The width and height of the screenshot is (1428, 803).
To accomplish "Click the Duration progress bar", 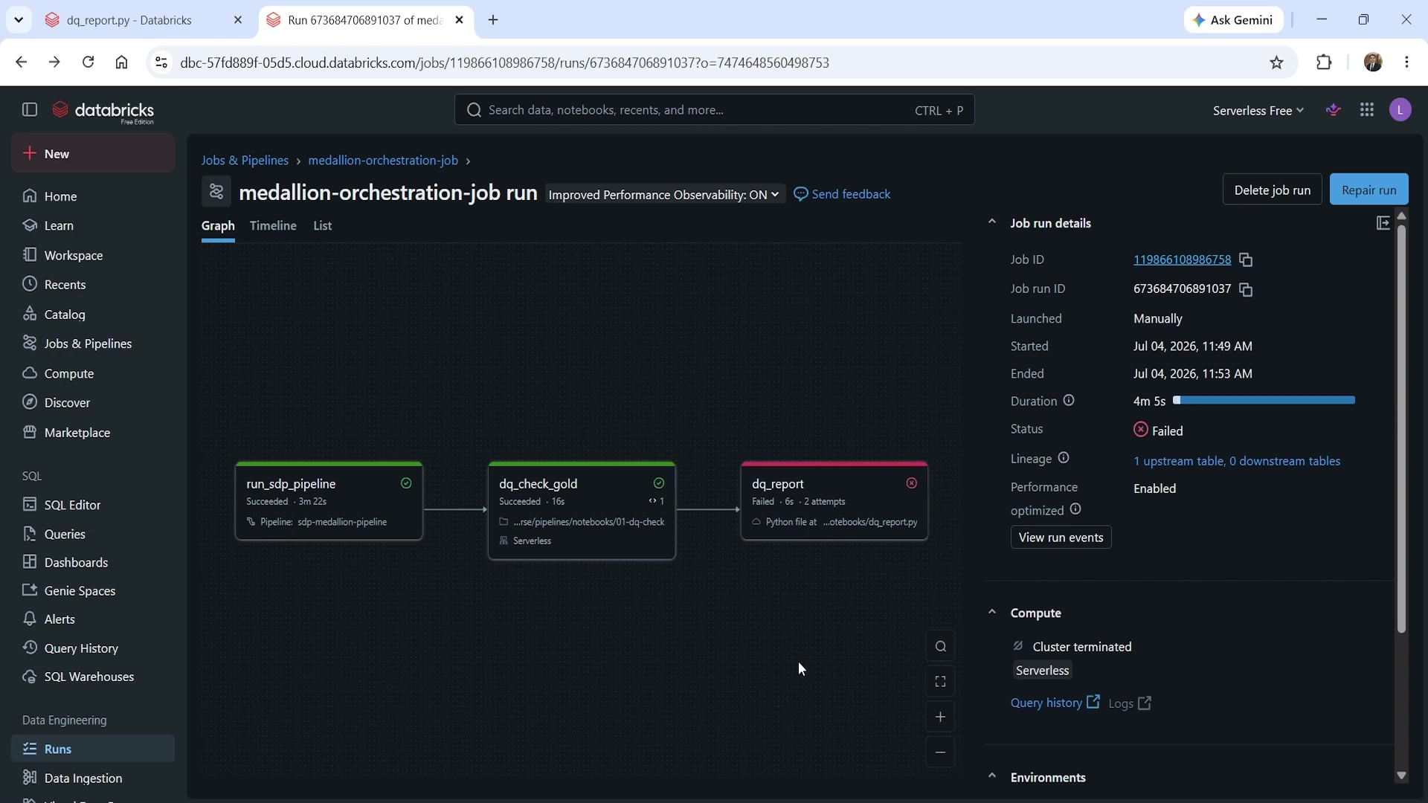I will coord(1264,401).
